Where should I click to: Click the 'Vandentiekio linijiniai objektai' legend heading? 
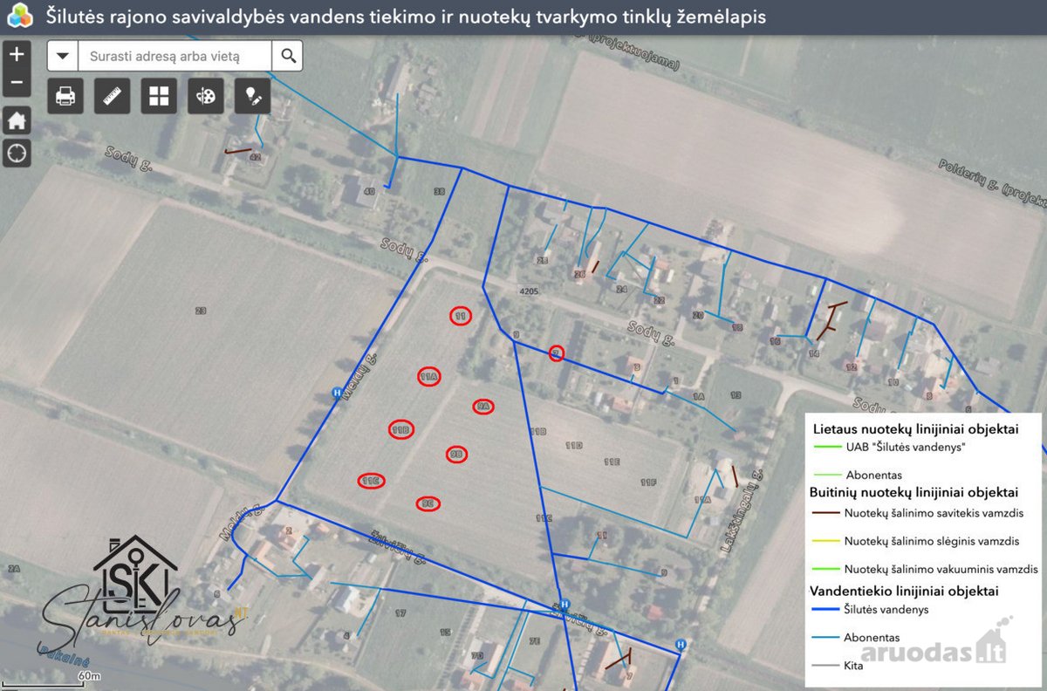[905, 591]
